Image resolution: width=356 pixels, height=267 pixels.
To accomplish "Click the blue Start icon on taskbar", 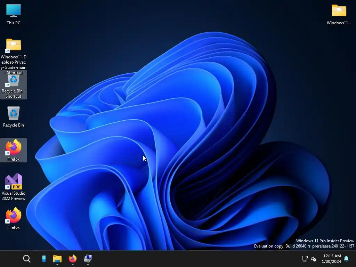I will click(x=44, y=259).
